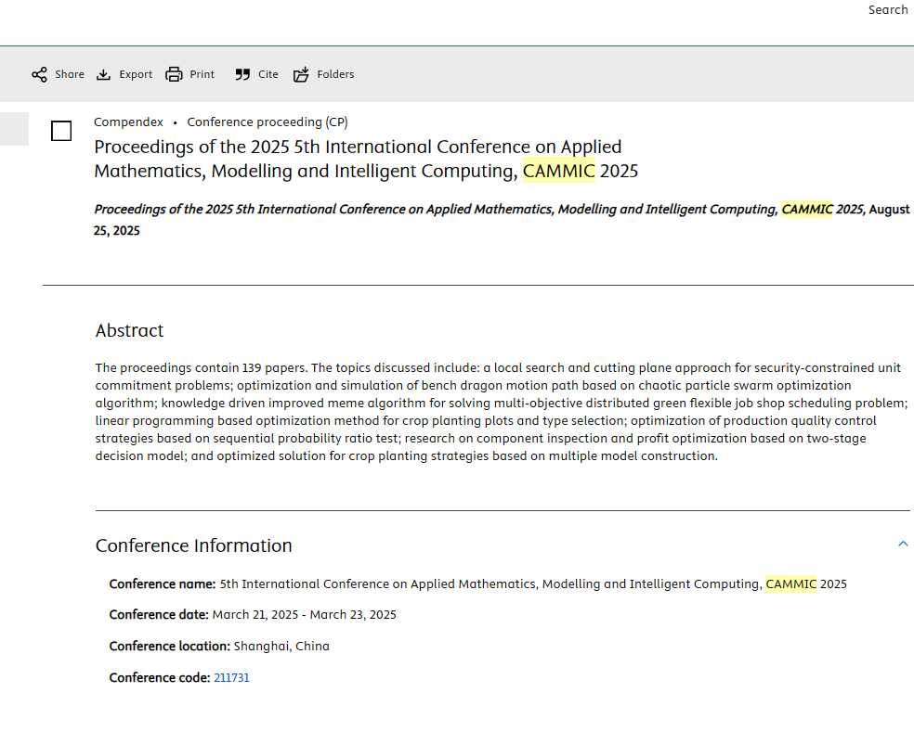This screenshot has height=731, width=914.
Task: Collapse the Conference Information section chevron
Action: click(x=903, y=545)
